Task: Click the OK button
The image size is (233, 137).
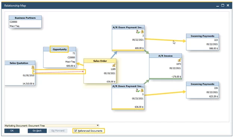Action: point(12,131)
